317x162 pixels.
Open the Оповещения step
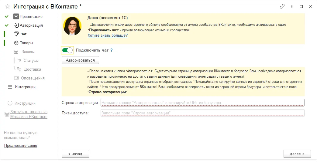click(x=33, y=78)
